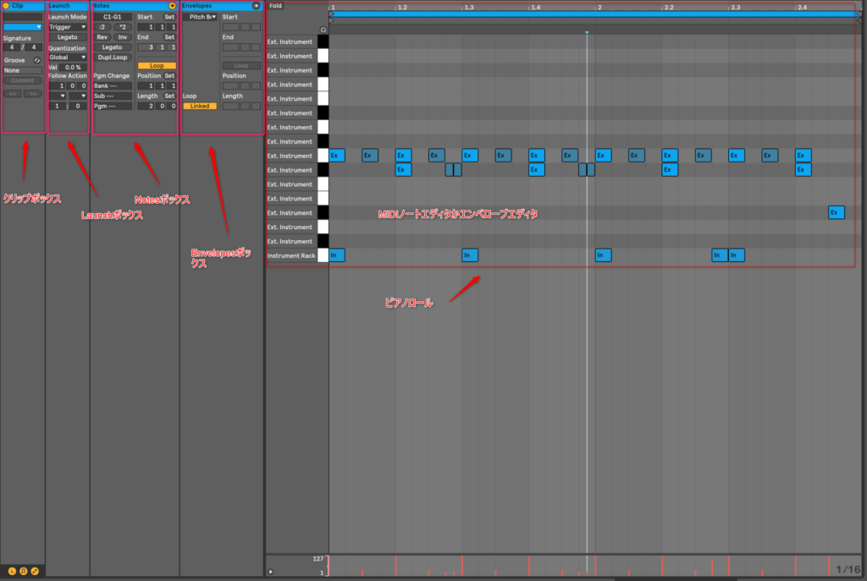Click the Groove hot-swap icon
Viewport: 867px width, 581px height.
(x=37, y=60)
